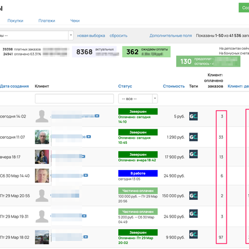This screenshot has width=249, height=249.
Task: Click the '9 900 руб.' cost cell
Action: point(175,237)
